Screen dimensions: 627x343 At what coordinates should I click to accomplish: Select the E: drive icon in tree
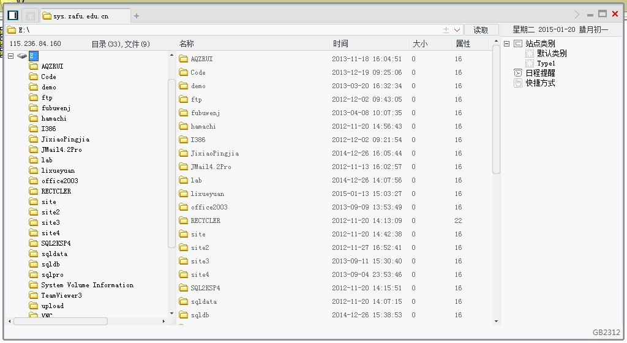[22, 56]
